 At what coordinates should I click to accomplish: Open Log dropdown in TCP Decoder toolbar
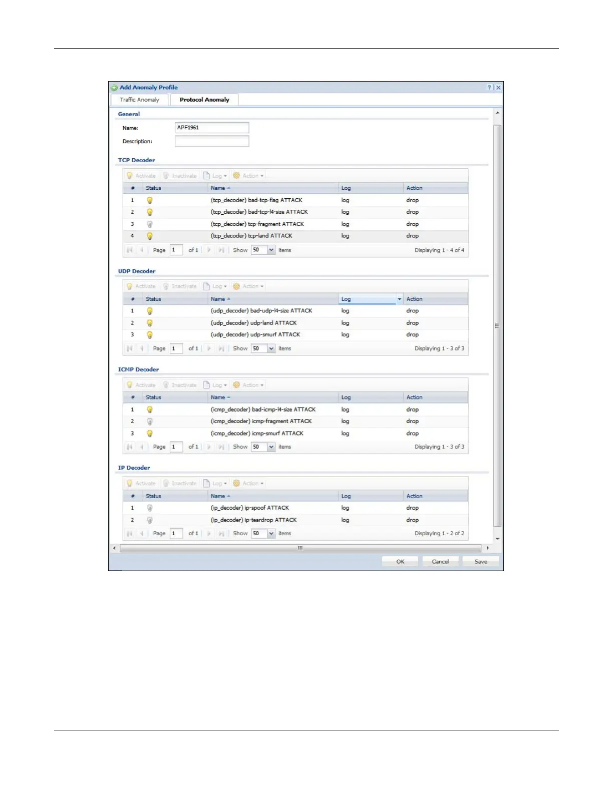[215, 176]
